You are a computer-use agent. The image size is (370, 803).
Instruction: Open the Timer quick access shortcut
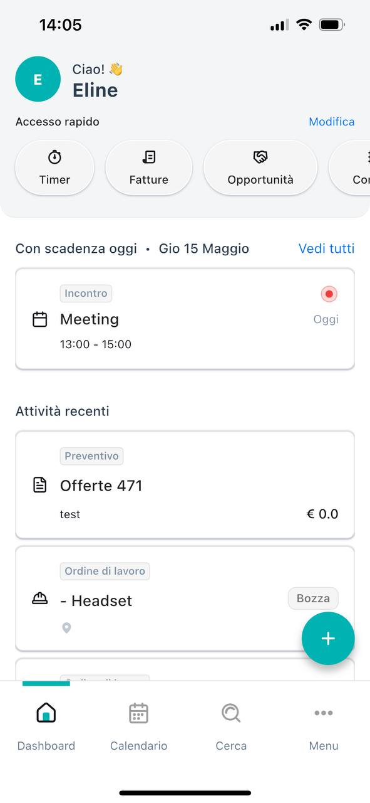pyautogui.click(x=54, y=168)
